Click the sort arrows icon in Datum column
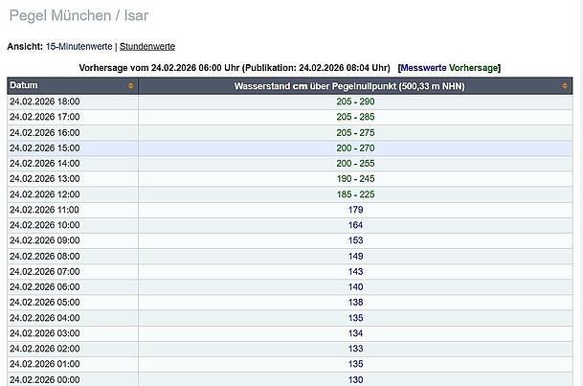583x386 pixels. 130,86
